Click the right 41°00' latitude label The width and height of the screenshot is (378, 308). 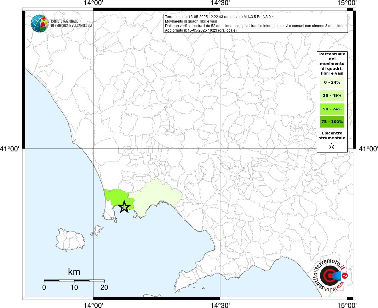coord(368,149)
